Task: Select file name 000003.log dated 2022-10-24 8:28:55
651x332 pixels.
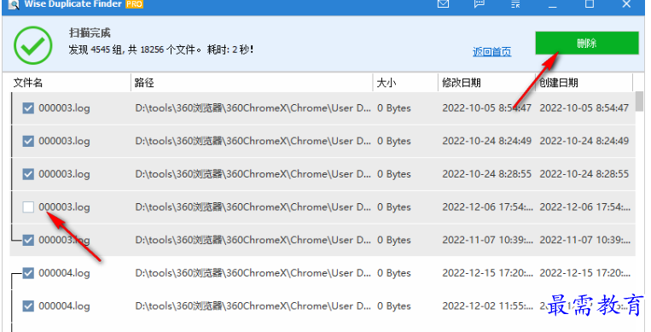Action: [64, 174]
